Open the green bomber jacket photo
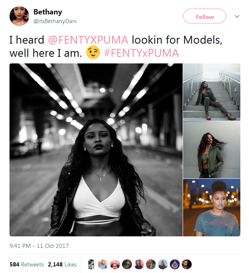Viewport: 249px width, 273px height. pos(211,149)
